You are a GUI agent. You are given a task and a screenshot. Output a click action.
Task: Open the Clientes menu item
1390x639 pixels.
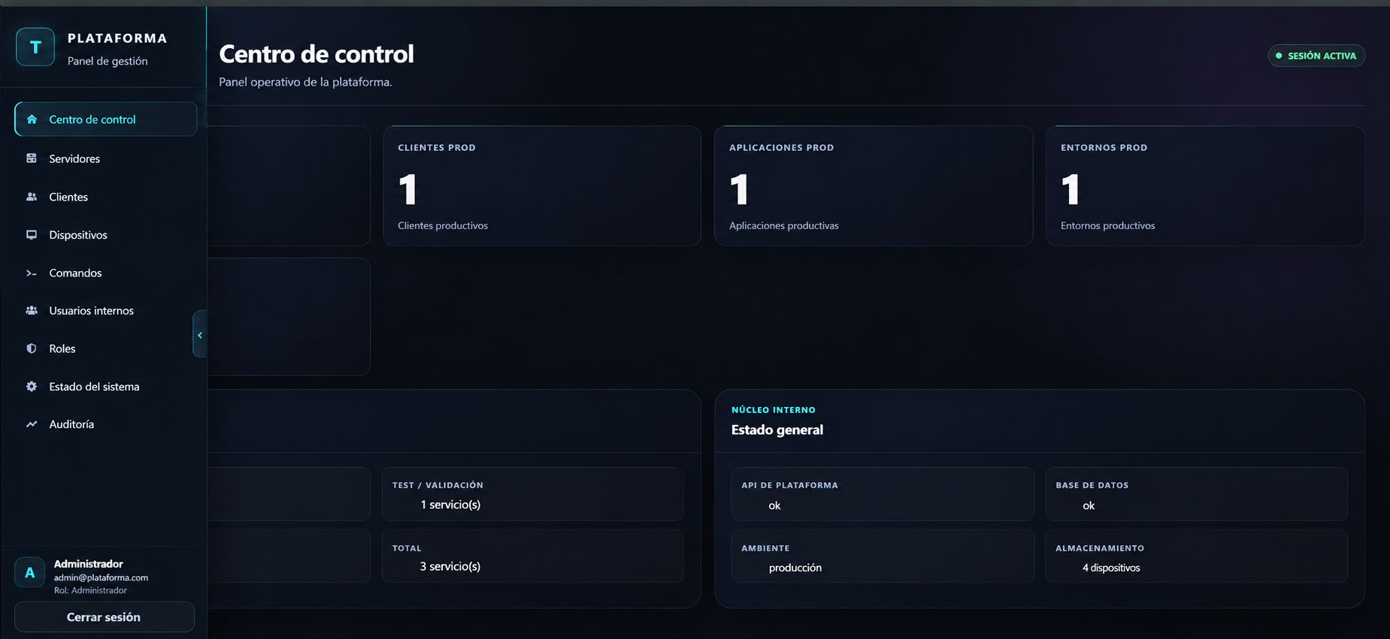pos(106,197)
